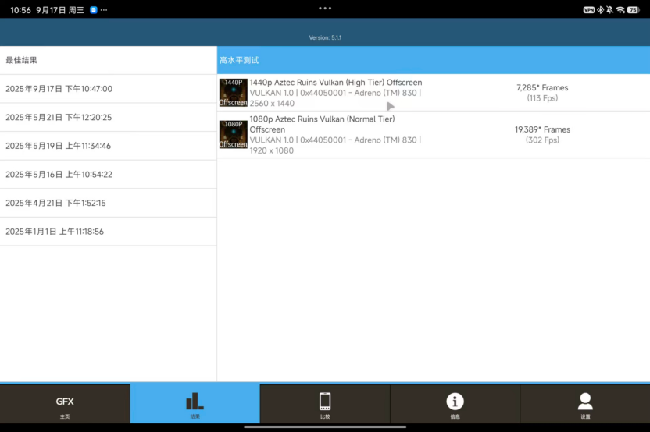Select result from 2025年1月1日 上午11:18:56
The height and width of the screenshot is (432, 650).
(x=108, y=232)
